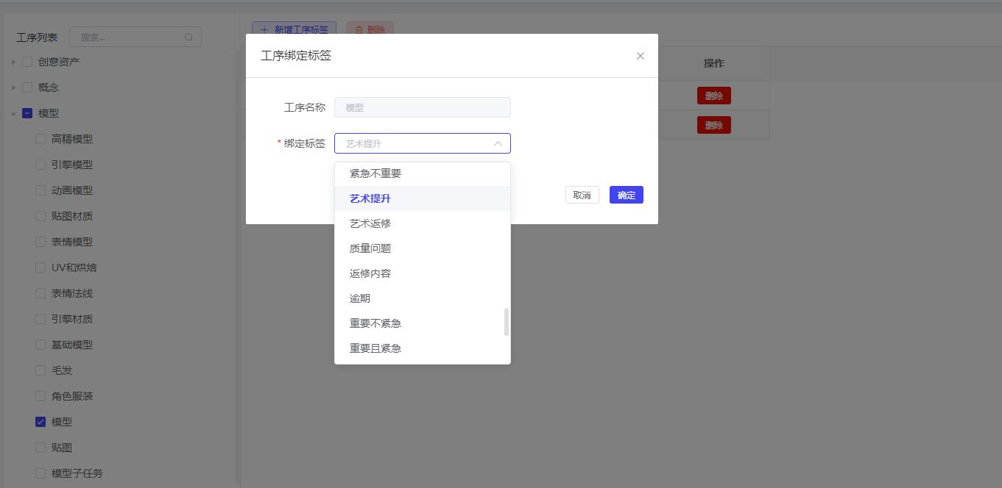Screen dimensions: 1002x488
Task: Choose 质量问题 option in the list
Action: point(370,248)
